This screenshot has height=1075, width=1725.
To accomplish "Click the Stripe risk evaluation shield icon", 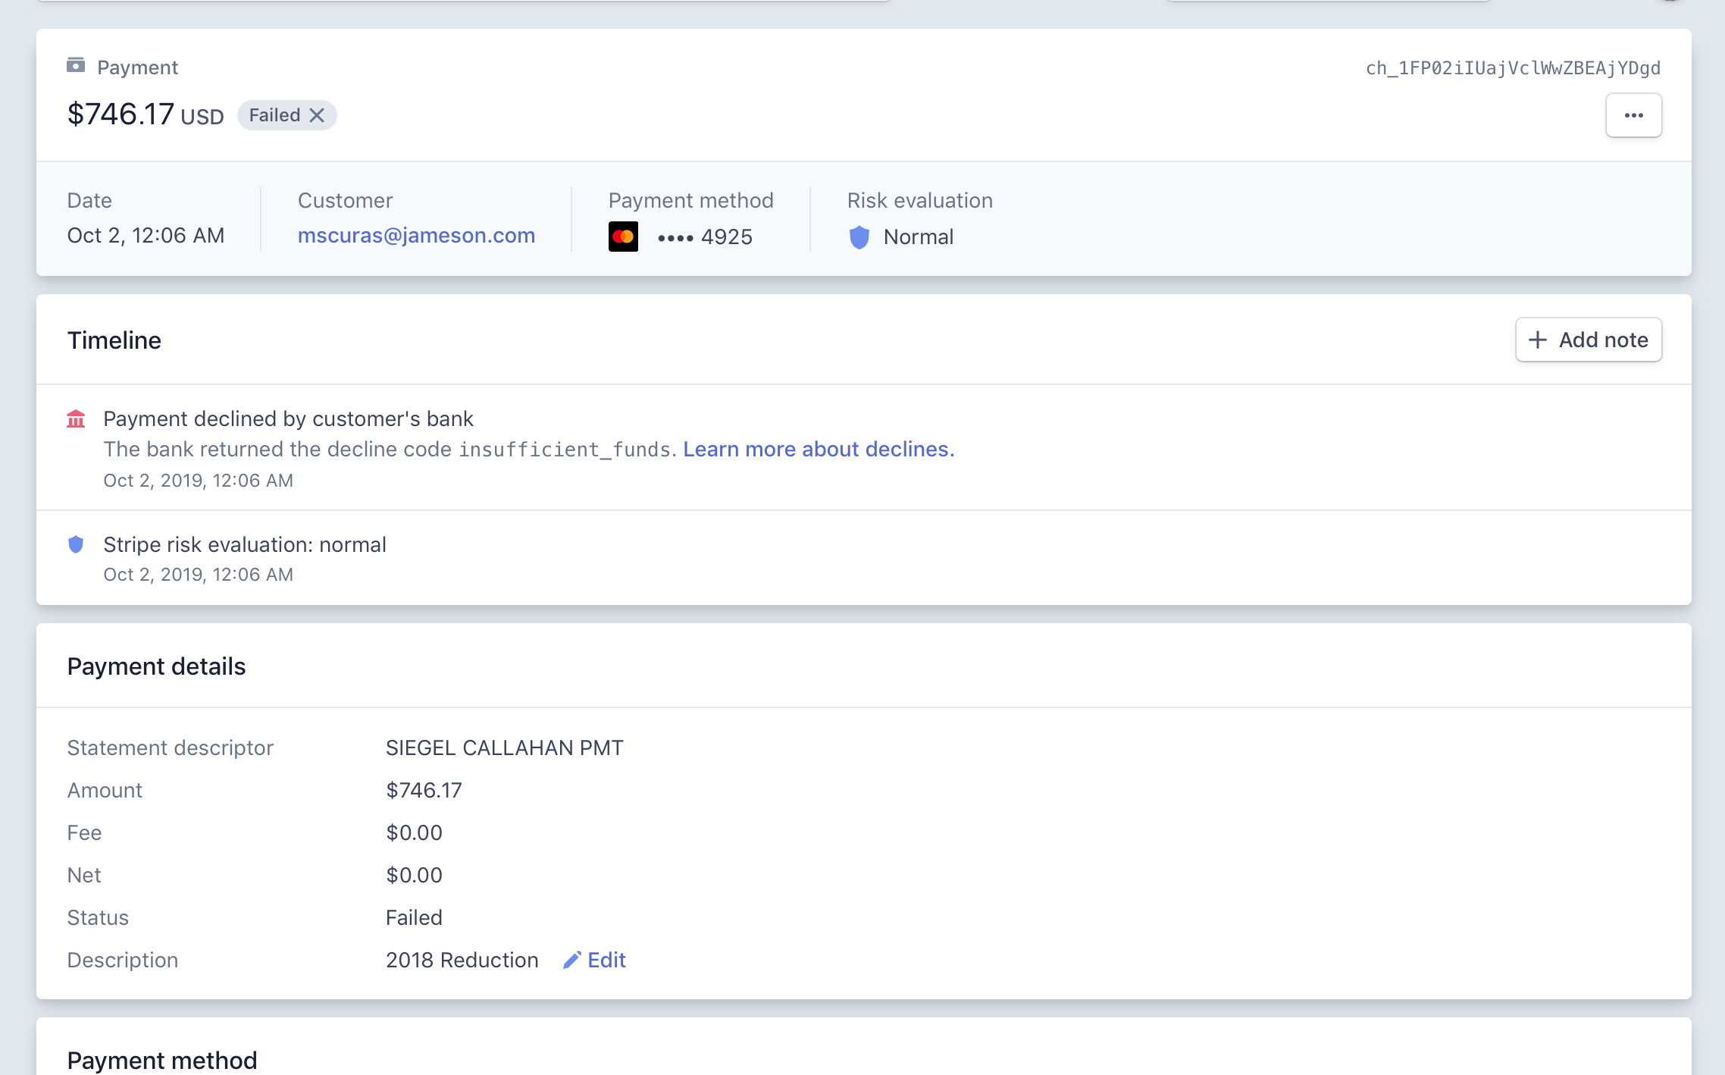I will coord(76,544).
